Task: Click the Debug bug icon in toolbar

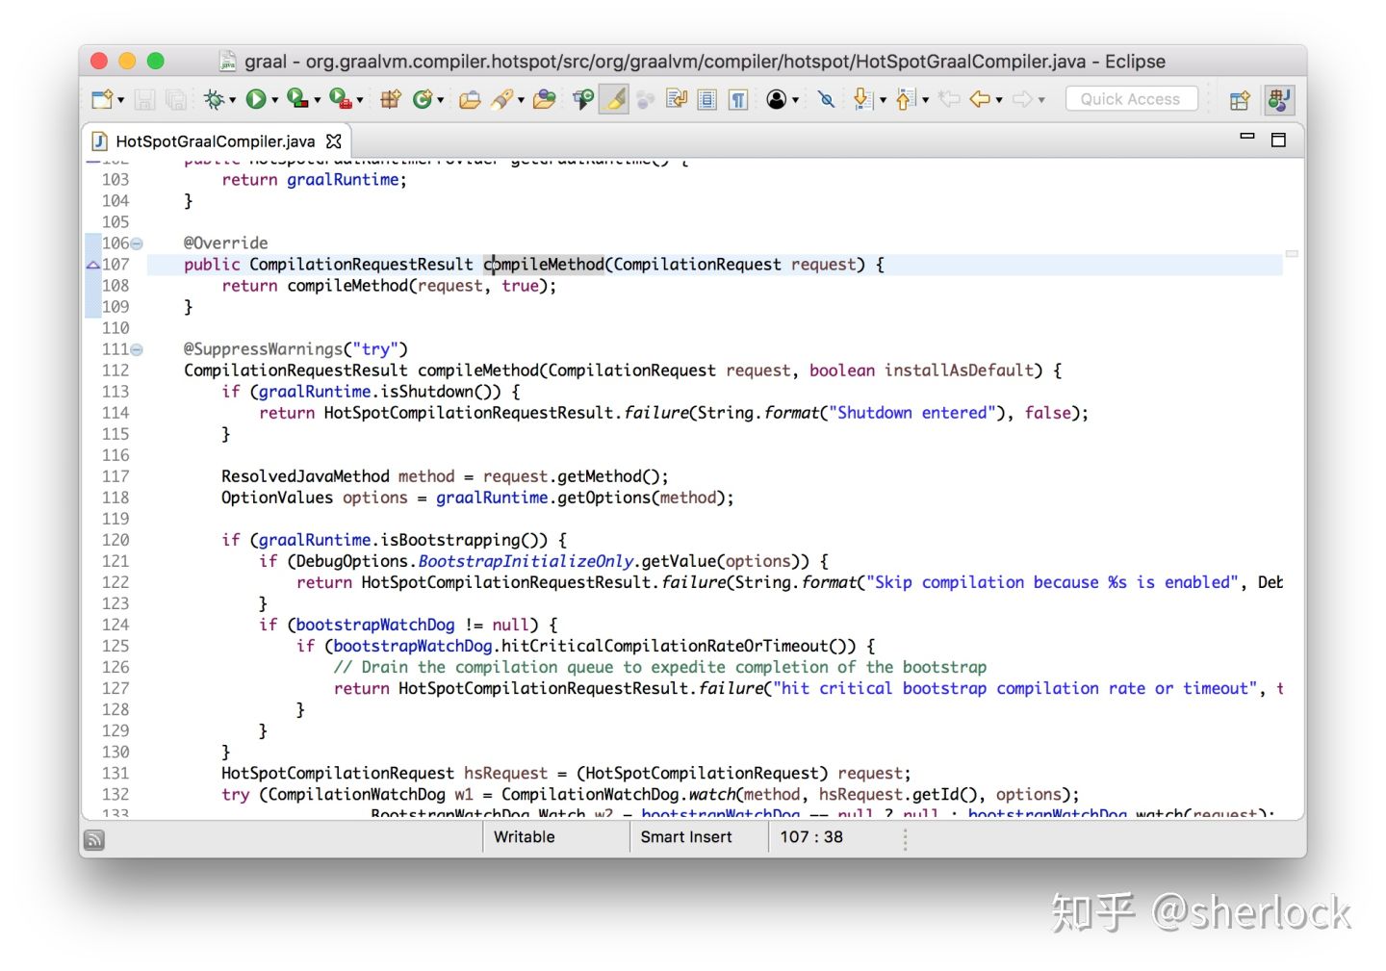Action: [x=214, y=98]
